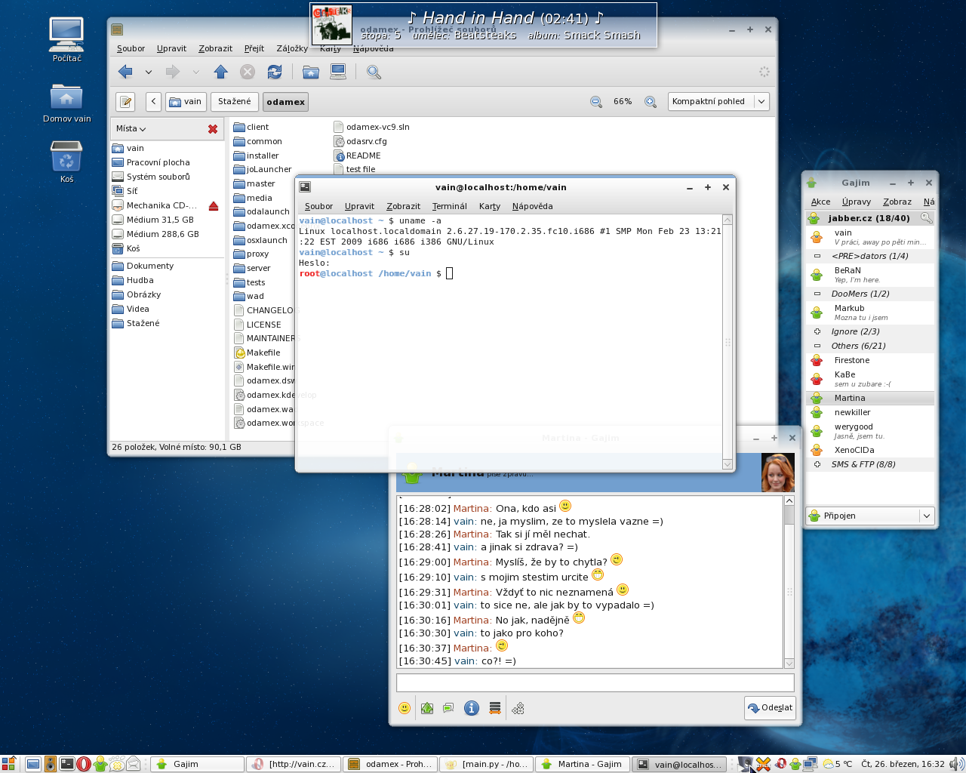The image size is (966, 773).
Task: Click the terminal vertical scrollbar
Action: tap(728, 342)
